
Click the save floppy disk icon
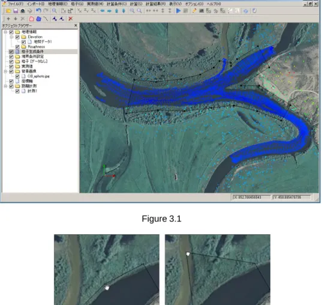pos(16,11)
